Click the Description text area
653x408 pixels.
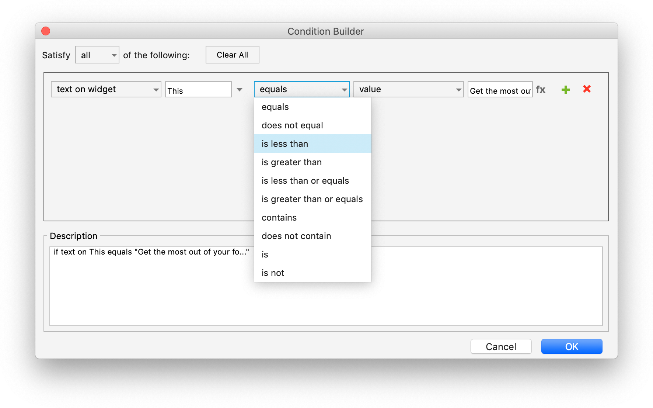tap(326, 286)
